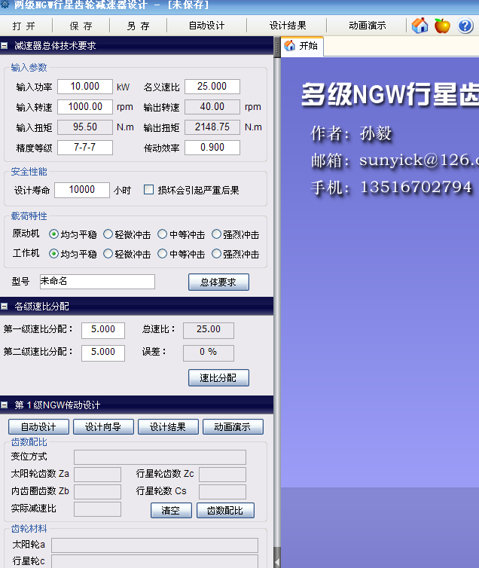Click the 型号 name field

(x=97, y=282)
